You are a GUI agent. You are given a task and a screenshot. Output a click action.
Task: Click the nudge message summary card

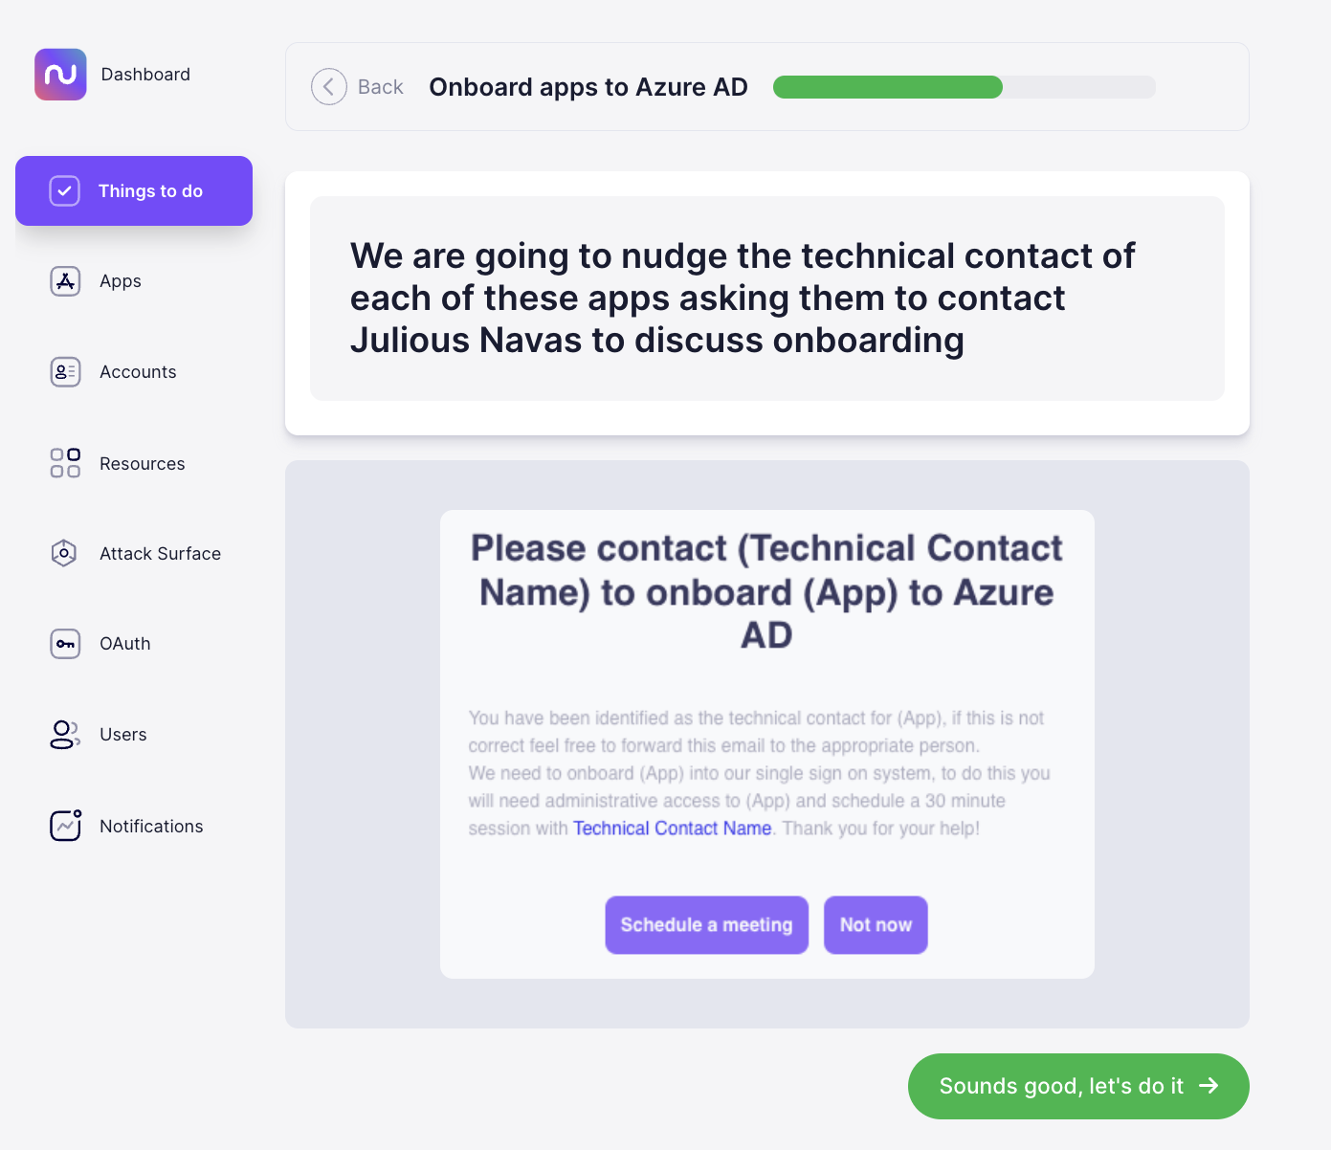pos(766,298)
